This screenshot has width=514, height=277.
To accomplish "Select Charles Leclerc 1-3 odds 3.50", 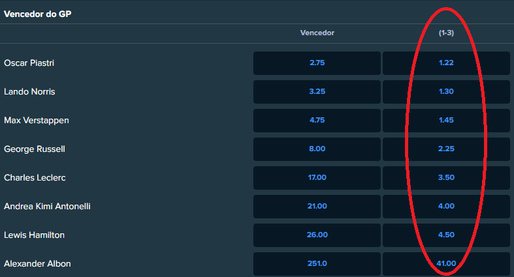I will (446, 177).
